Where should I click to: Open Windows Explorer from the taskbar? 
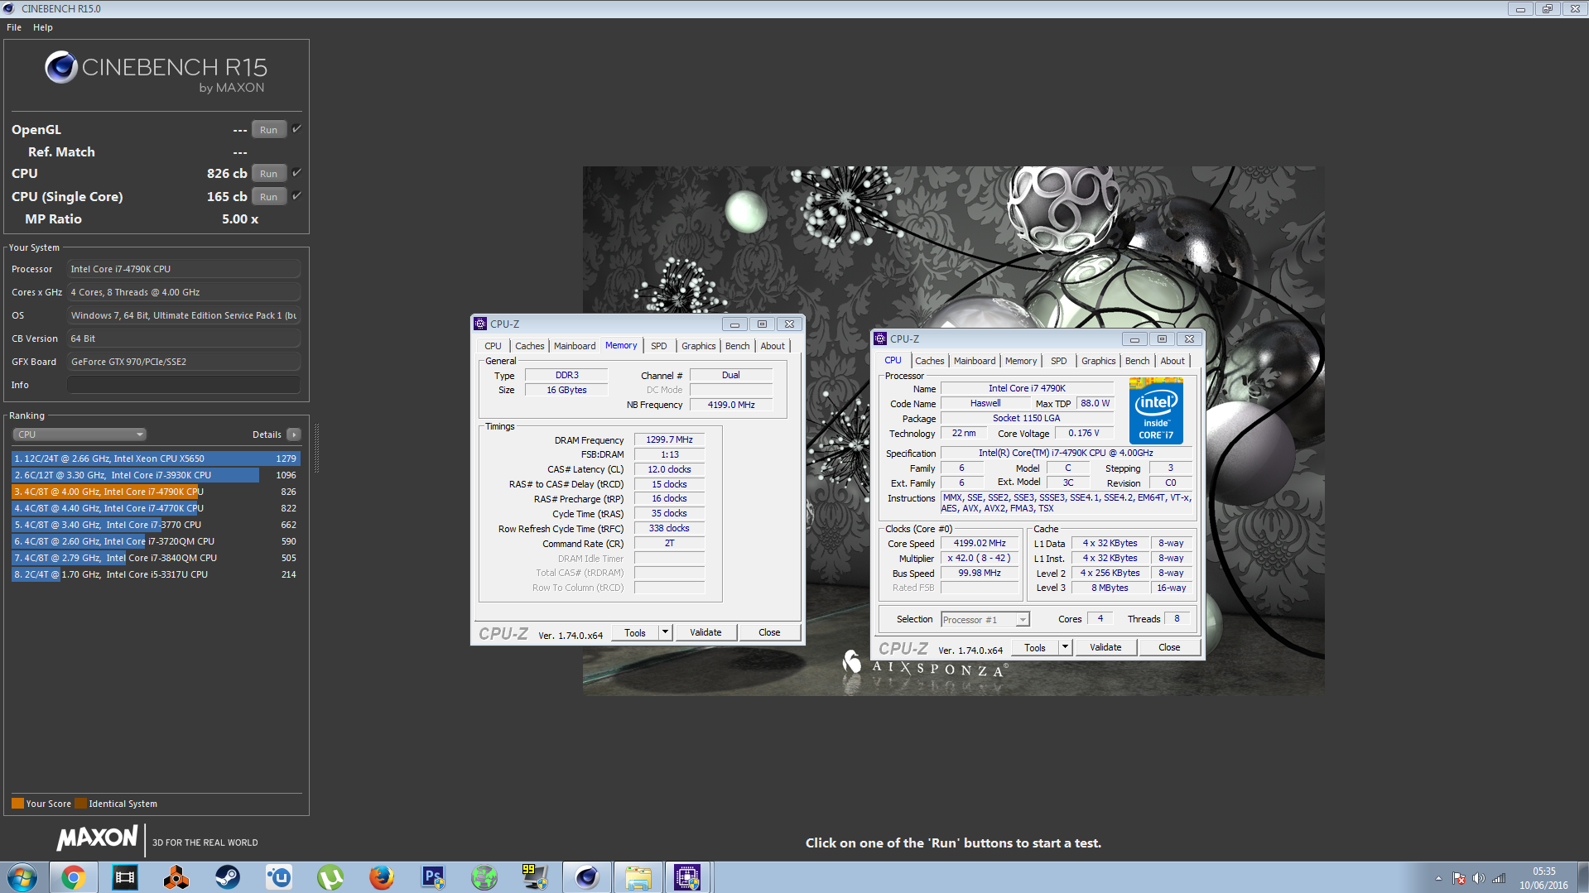point(638,877)
